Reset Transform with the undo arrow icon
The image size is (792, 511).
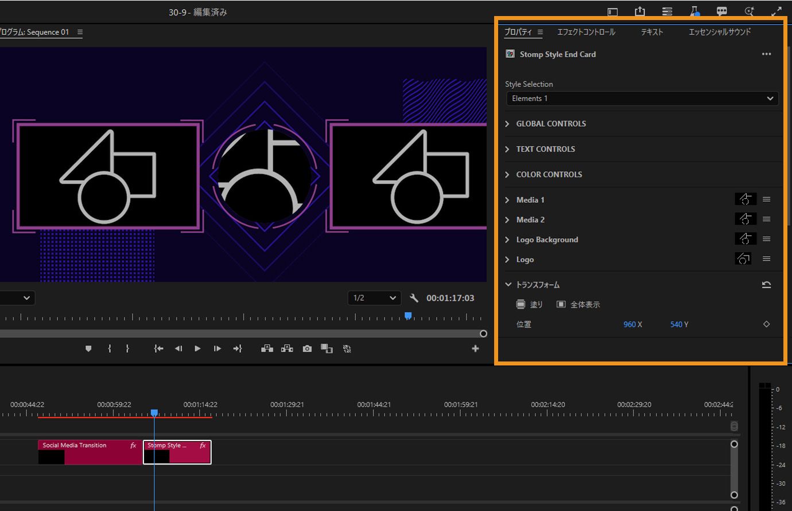tap(766, 285)
